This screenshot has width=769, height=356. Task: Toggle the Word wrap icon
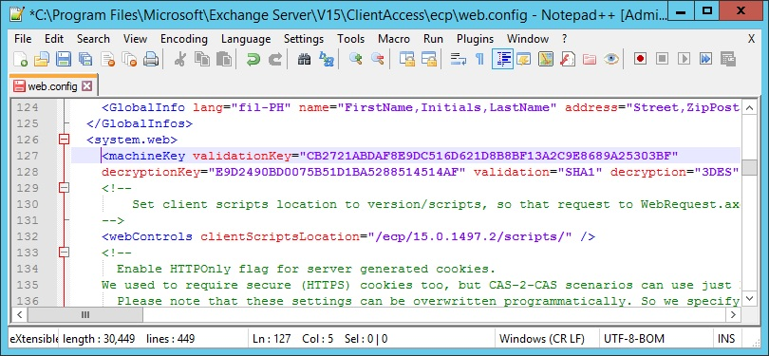click(x=458, y=59)
